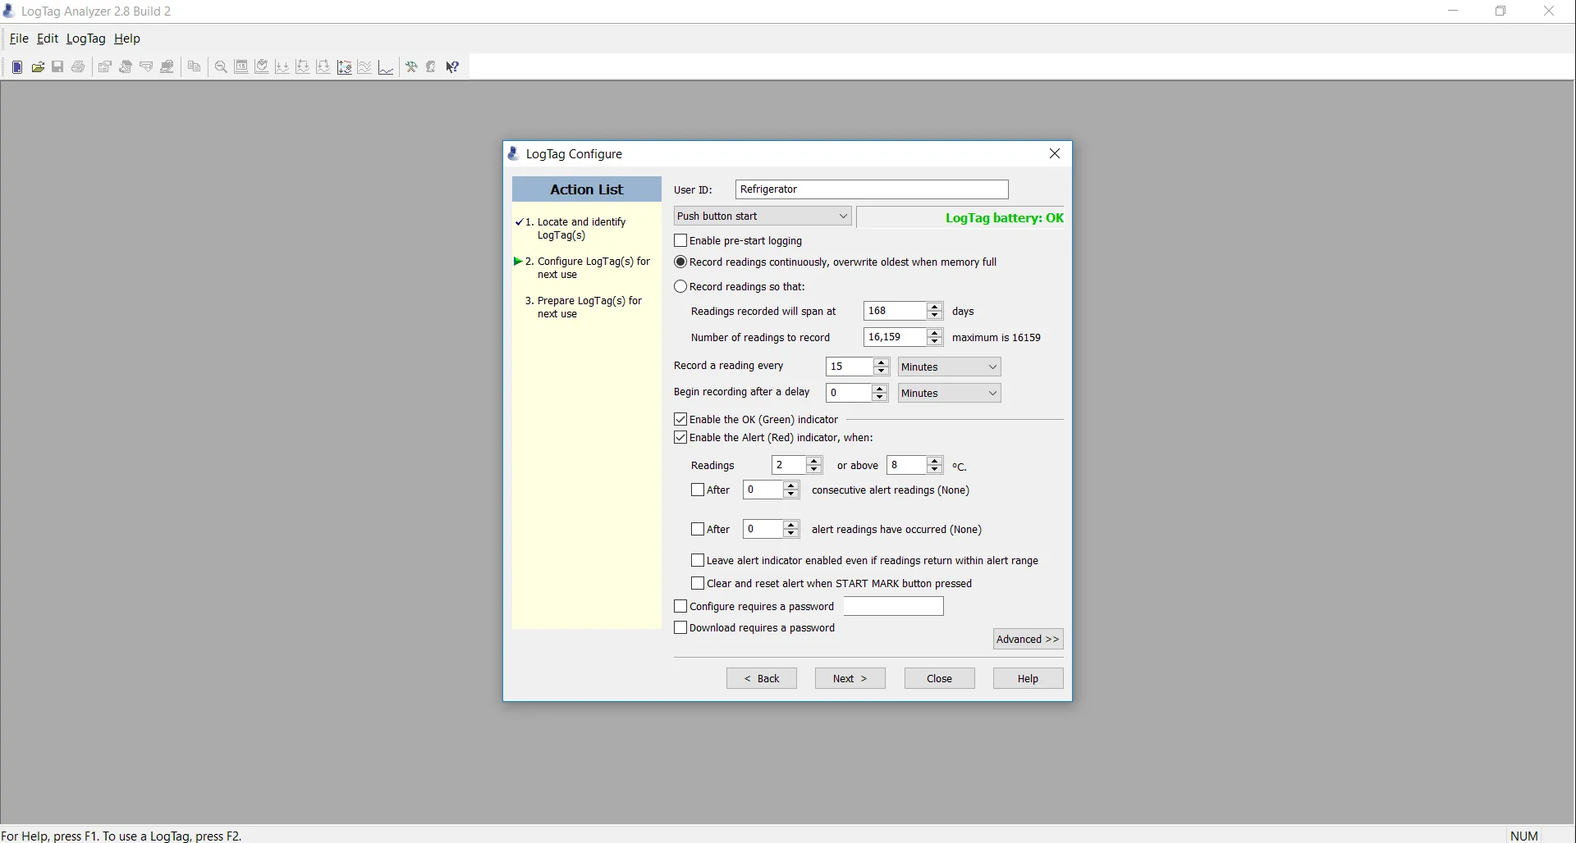Click the Configure password input field
Viewport: 1576px width, 843px height.
click(x=894, y=606)
